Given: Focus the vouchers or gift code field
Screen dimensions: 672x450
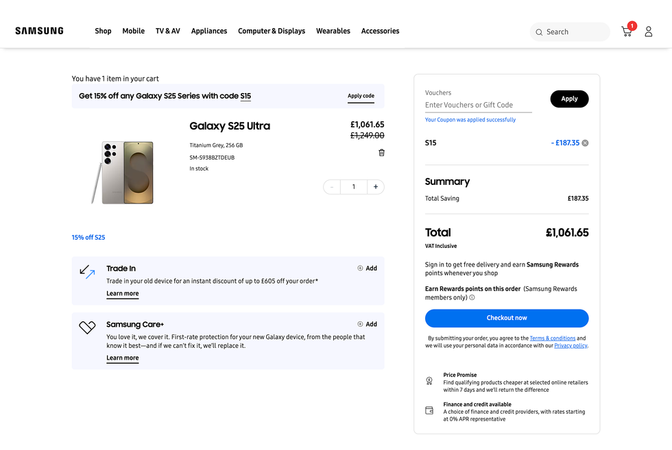Looking at the screenshot, I should point(478,105).
